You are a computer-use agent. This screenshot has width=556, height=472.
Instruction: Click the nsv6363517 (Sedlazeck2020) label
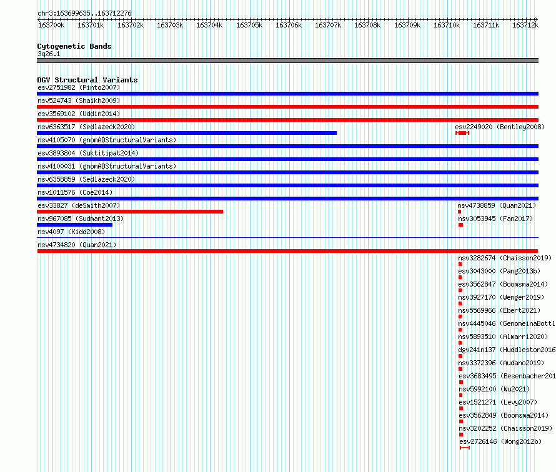(x=86, y=127)
